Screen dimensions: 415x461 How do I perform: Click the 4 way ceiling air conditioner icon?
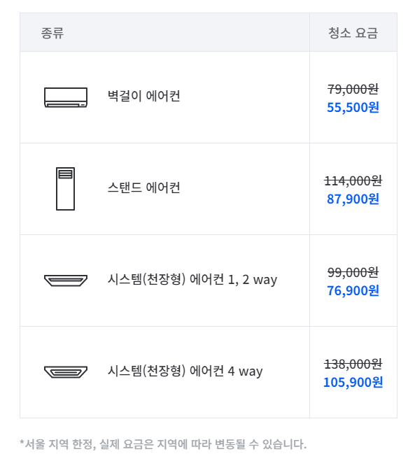click(66, 372)
